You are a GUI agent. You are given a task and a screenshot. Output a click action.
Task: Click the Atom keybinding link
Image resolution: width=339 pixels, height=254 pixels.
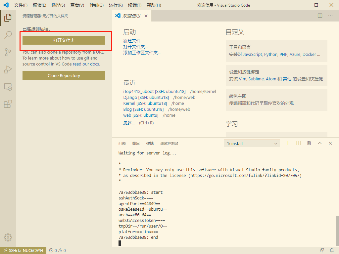[x=271, y=79]
